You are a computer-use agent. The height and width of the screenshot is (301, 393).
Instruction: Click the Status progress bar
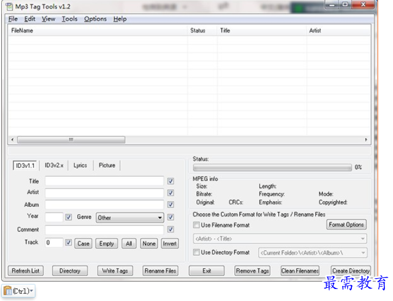click(272, 167)
